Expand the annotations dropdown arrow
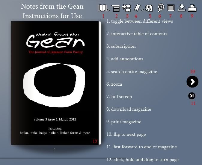Image resolution: width=202 pixels, height=165 pixels. (142, 10)
